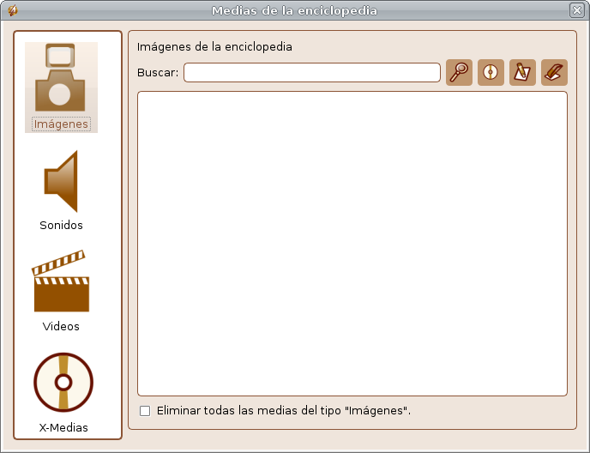Switch to the Videos clapperboard icon
This screenshot has height=453, width=590.
61,282
